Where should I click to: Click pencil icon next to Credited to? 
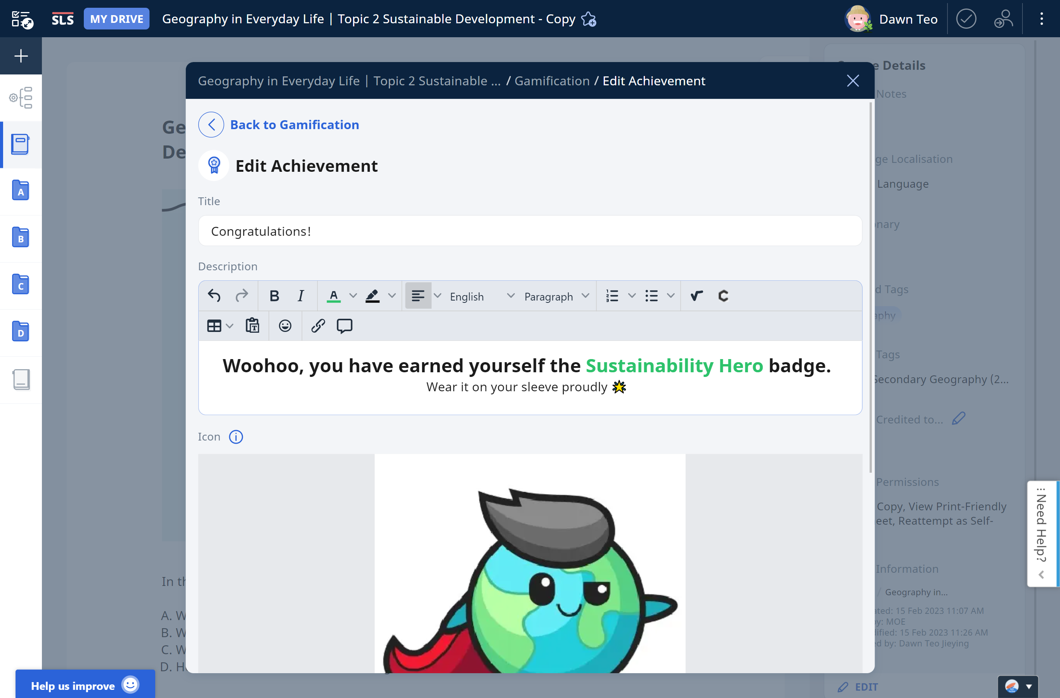(x=958, y=418)
